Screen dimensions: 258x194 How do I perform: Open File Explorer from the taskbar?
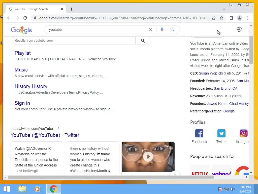click(22, 189)
